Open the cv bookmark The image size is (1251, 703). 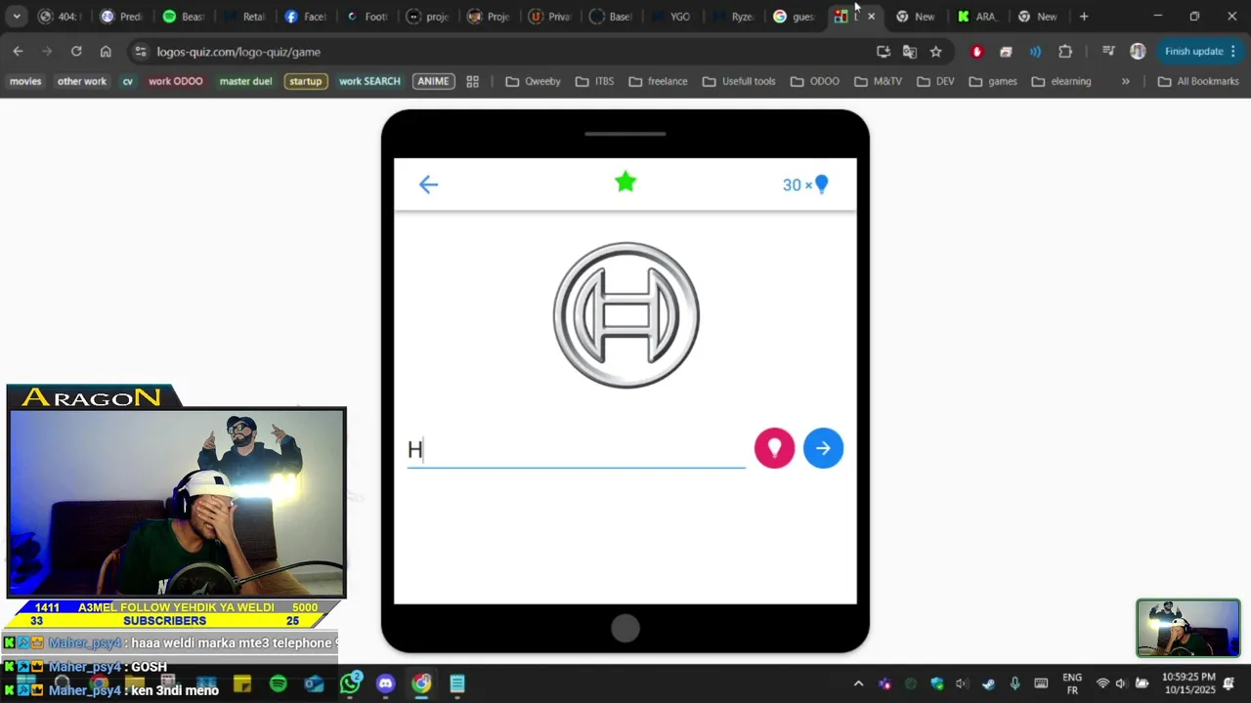point(127,81)
